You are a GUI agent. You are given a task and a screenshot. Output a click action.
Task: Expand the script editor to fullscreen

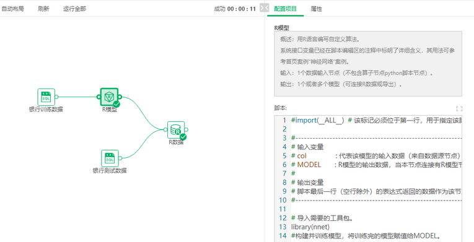[x=459, y=109]
